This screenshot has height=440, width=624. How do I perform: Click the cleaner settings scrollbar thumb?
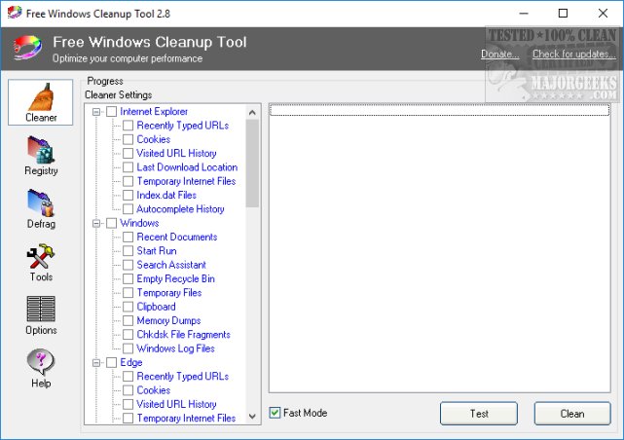click(252, 164)
